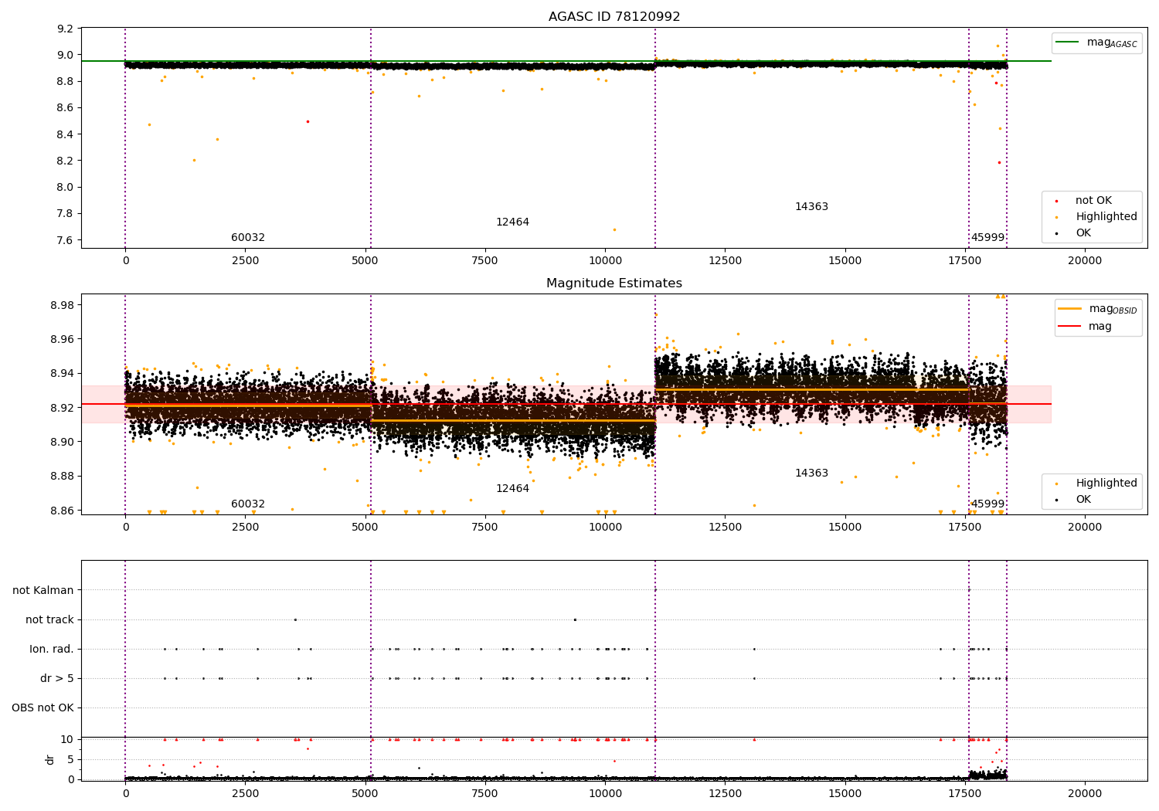Click the 2500 x-axis tick in bottom plot
1159x811 pixels.
[x=245, y=793]
